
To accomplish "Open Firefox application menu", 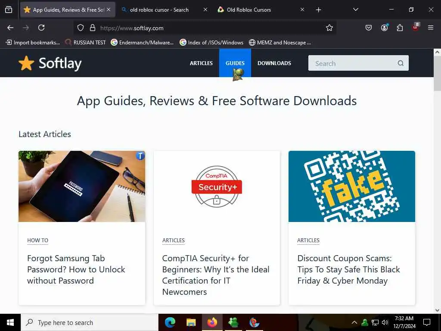I will click(x=431, y=28).
